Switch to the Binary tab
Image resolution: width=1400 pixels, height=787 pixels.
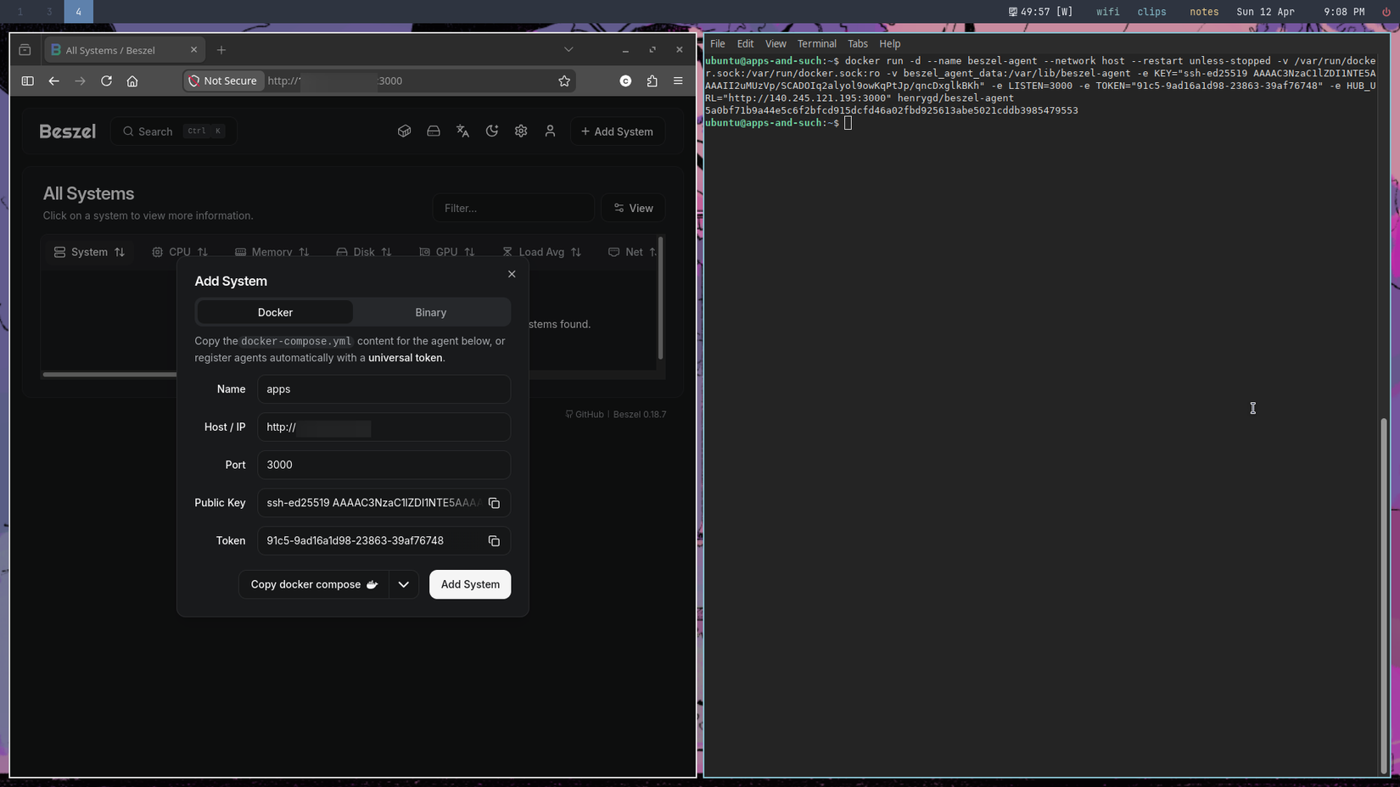pos(431,312)
